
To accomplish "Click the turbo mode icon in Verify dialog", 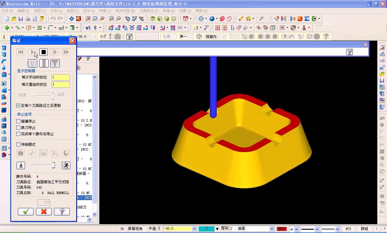I will point(32,63).
